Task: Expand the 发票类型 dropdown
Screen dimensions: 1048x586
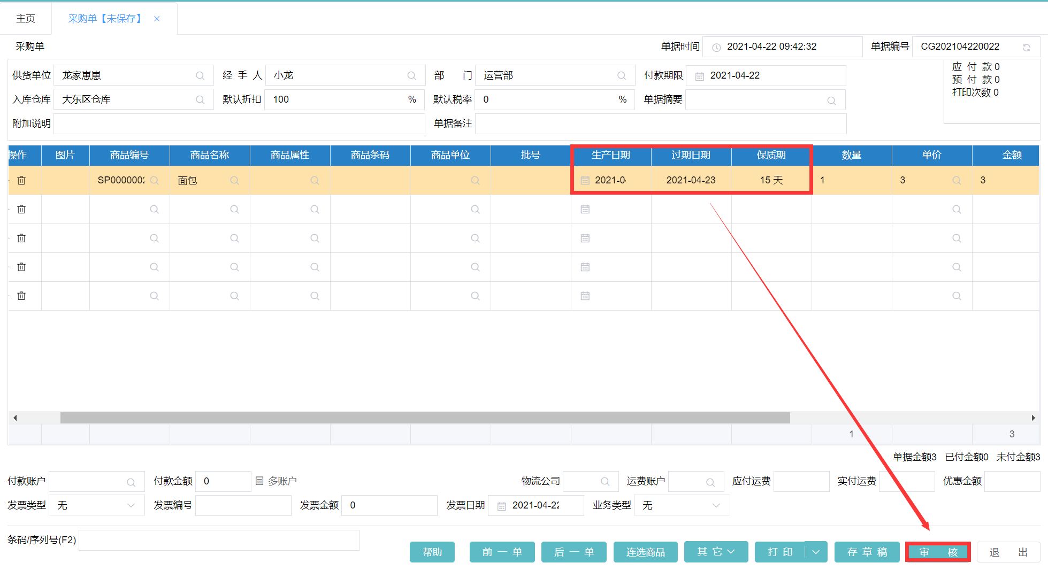Action: pyautogui.click(x=131, y=506)
